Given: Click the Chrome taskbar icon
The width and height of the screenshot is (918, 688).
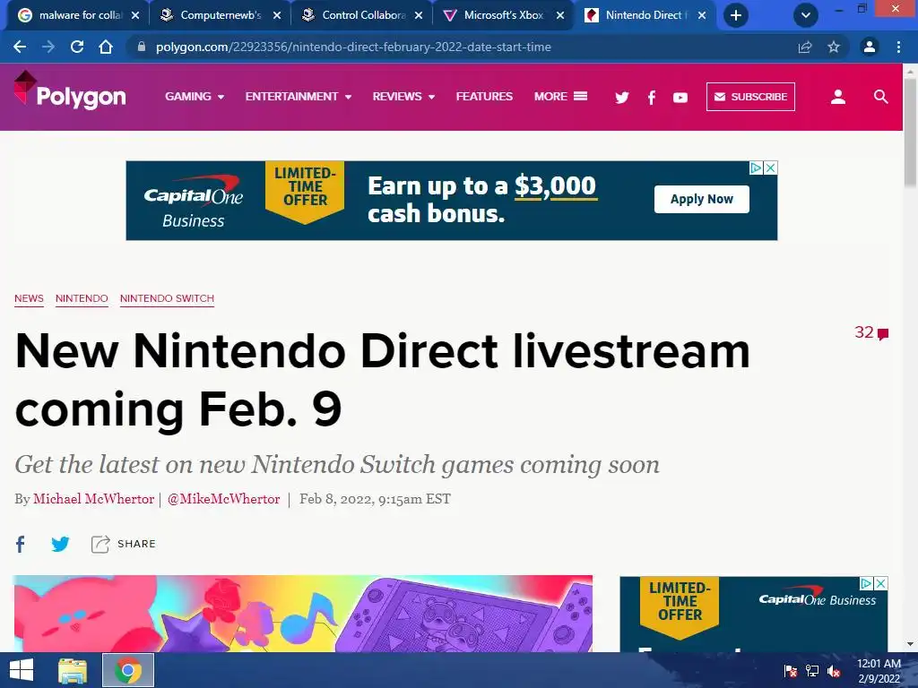Looking at the screenshot, I should click(127, 670).
